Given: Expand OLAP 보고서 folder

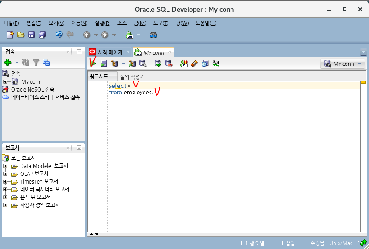Looking at the screenshot, I should point(5,174).
